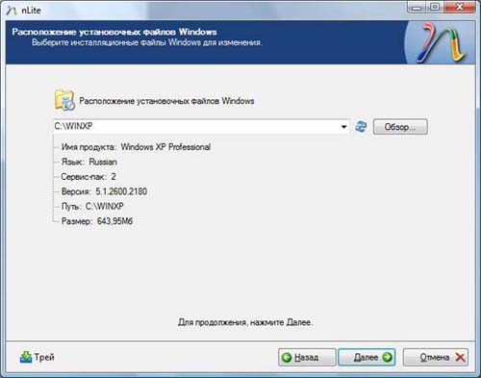Cancel setup with the Отмена button
The width and height of the screenshot is (481, 378).
(x=436, y=357)
